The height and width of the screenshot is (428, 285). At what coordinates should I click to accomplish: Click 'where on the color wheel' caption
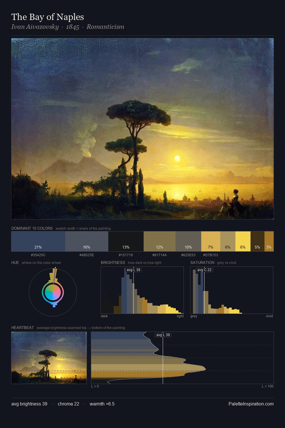(x=41, y=263)
